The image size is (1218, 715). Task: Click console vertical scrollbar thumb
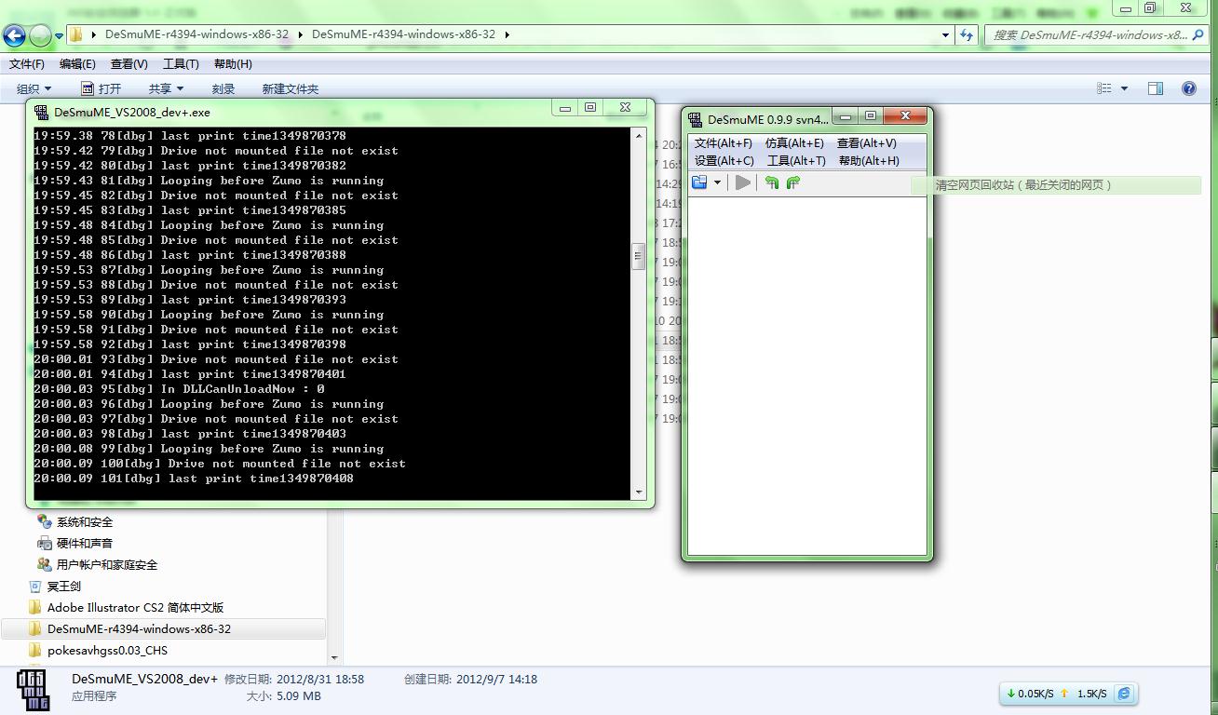pos(639,256)
